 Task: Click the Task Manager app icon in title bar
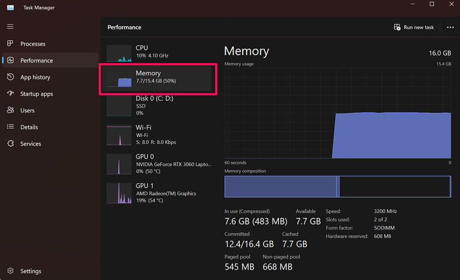pos(10,5)
